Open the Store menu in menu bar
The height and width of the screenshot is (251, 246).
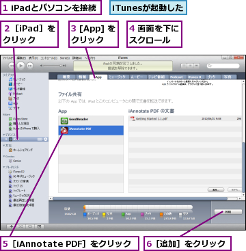click(x=65, y=58)
